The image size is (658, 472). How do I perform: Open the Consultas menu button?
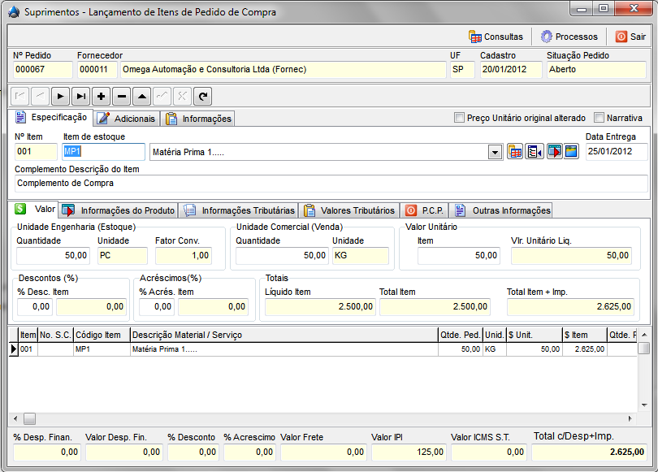[496, 37]
